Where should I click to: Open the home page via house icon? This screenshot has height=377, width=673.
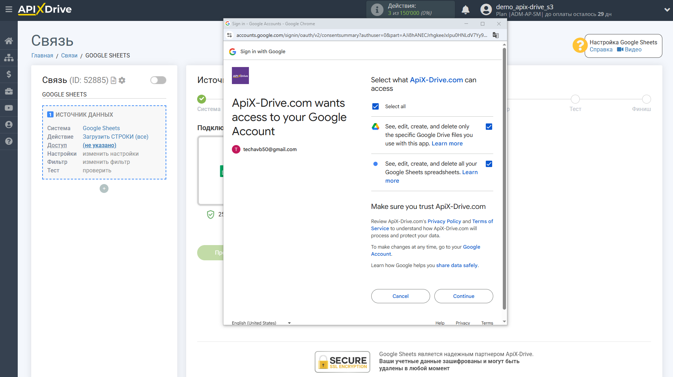(x=9, y=40)
